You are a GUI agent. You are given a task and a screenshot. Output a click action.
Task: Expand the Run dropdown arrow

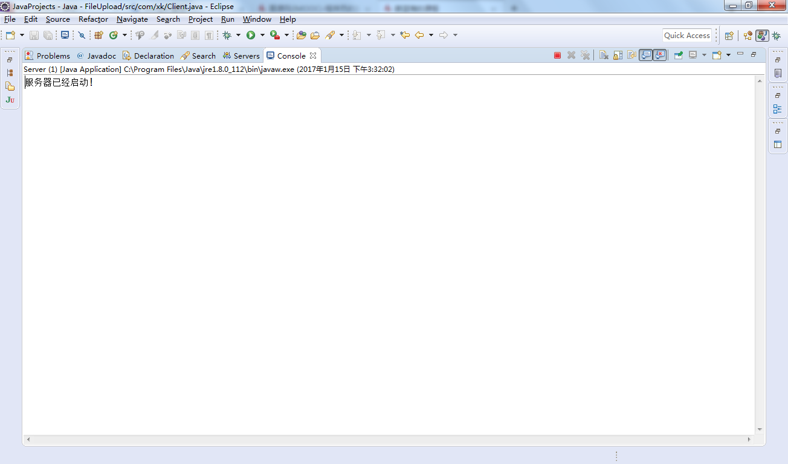tap(262, 35)
